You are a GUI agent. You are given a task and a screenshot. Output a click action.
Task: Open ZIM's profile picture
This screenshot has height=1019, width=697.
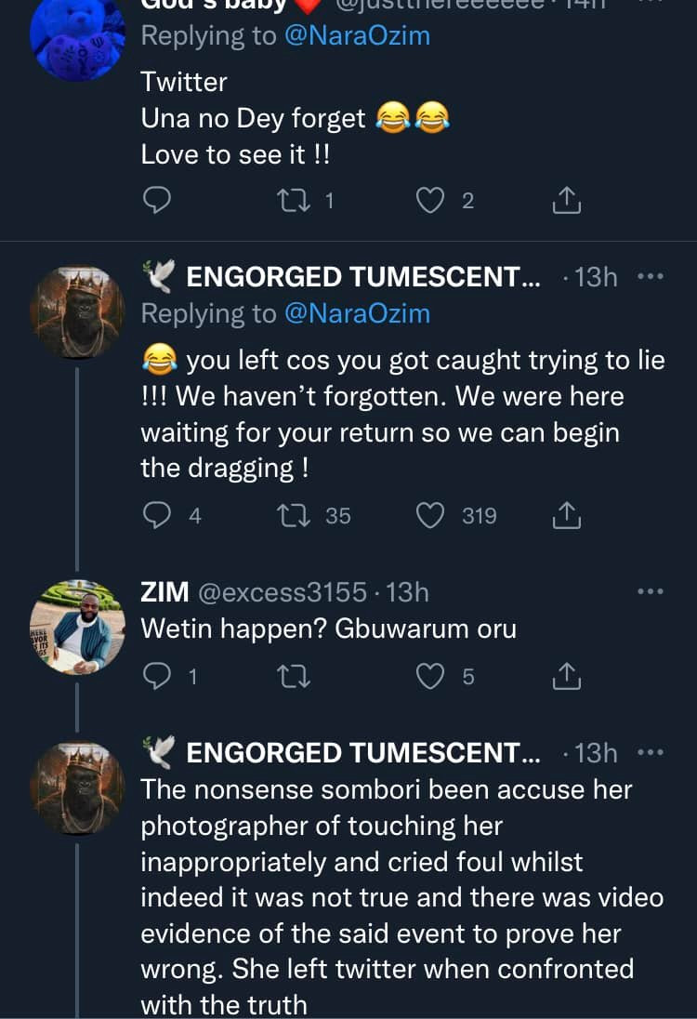(x=77, y=627)
